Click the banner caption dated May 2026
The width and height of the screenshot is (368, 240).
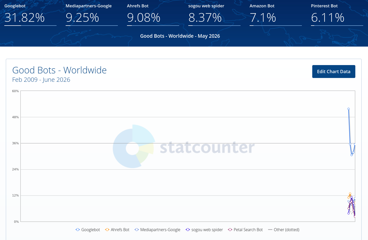[x=180, y=36]
